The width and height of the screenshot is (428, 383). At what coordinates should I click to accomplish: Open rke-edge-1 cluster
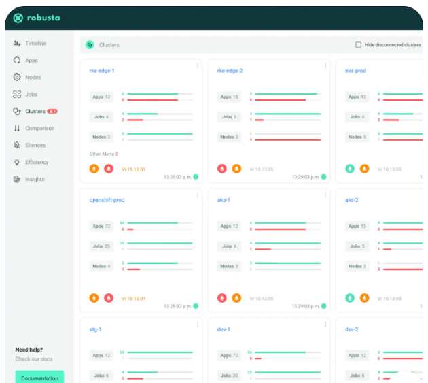102,71
